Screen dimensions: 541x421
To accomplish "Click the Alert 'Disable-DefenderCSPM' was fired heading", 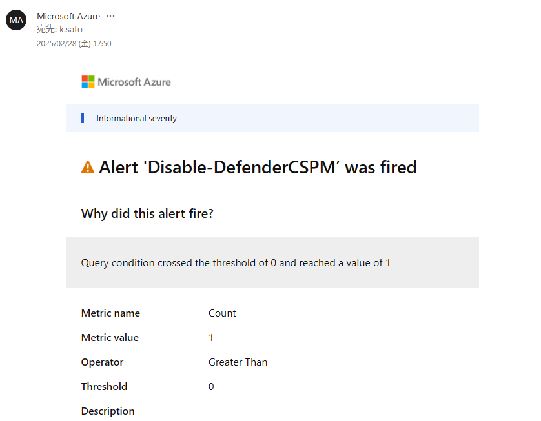I will (x=258, y=168).
